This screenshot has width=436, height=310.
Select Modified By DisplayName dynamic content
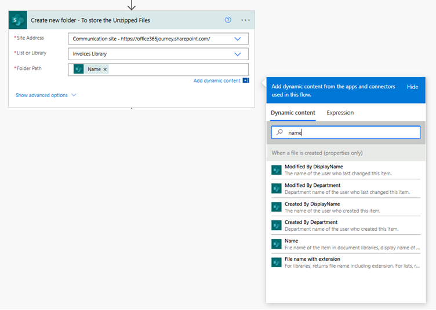[346, 170]
